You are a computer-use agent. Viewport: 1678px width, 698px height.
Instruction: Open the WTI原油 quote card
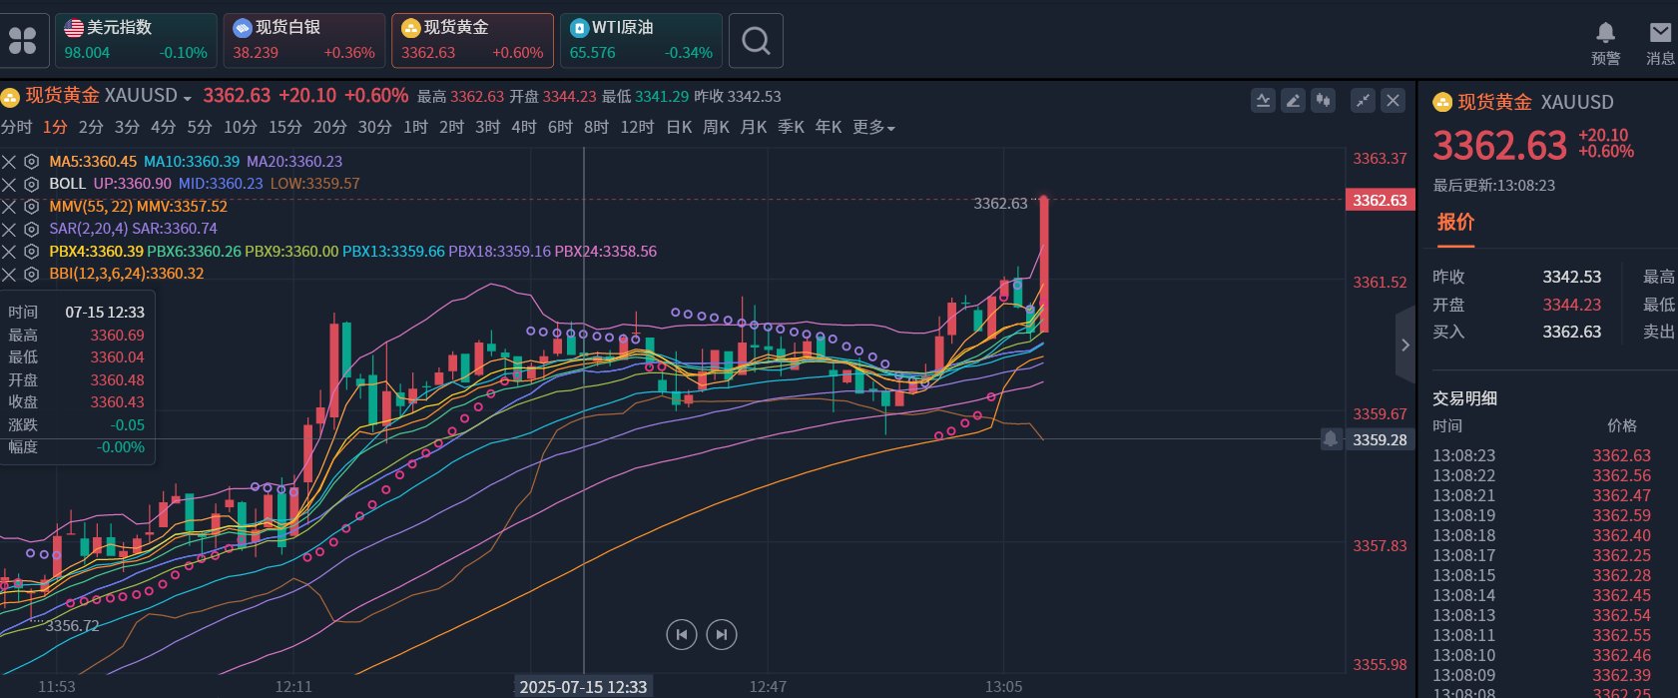click(x=641, y=41)
